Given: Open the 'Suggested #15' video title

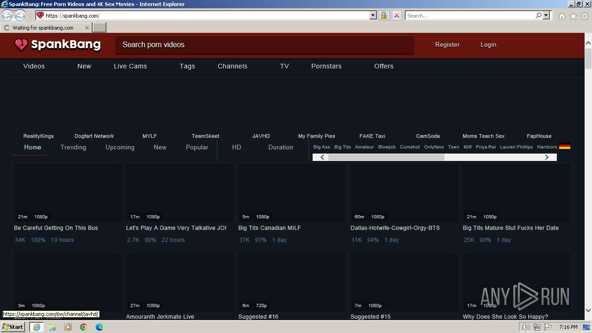Looking at the screenshot, I should point(370,317).
